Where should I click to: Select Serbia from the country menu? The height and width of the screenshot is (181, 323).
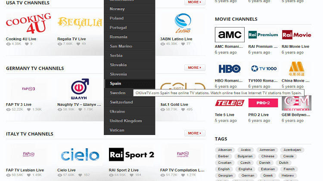[x=129, y=55]
